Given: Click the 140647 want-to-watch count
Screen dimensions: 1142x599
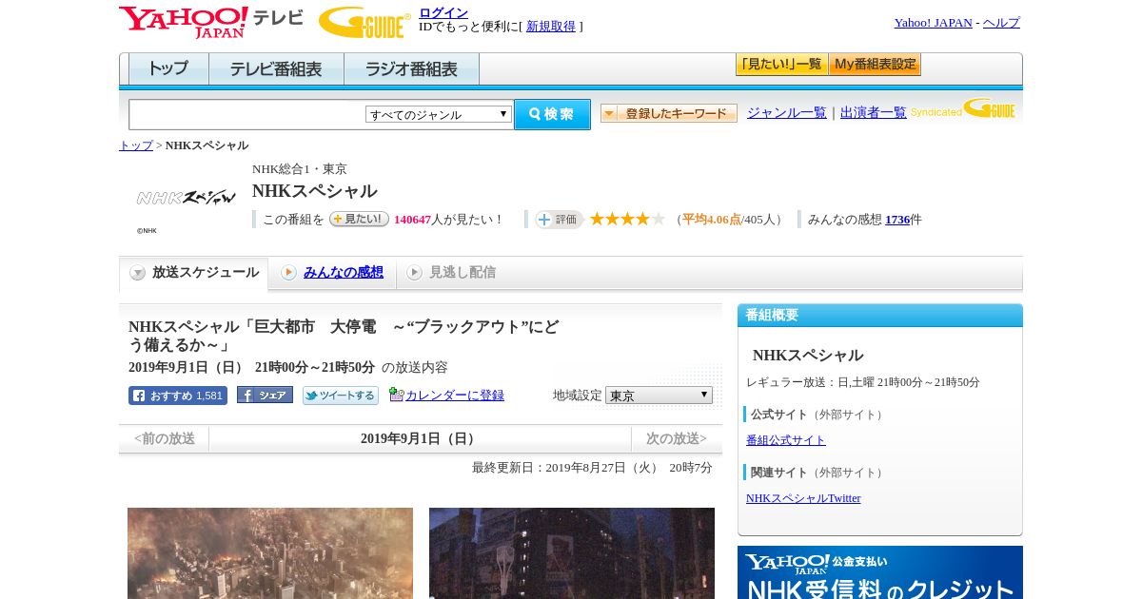Looking at the screenshot, I should click(x=412, y=220).
